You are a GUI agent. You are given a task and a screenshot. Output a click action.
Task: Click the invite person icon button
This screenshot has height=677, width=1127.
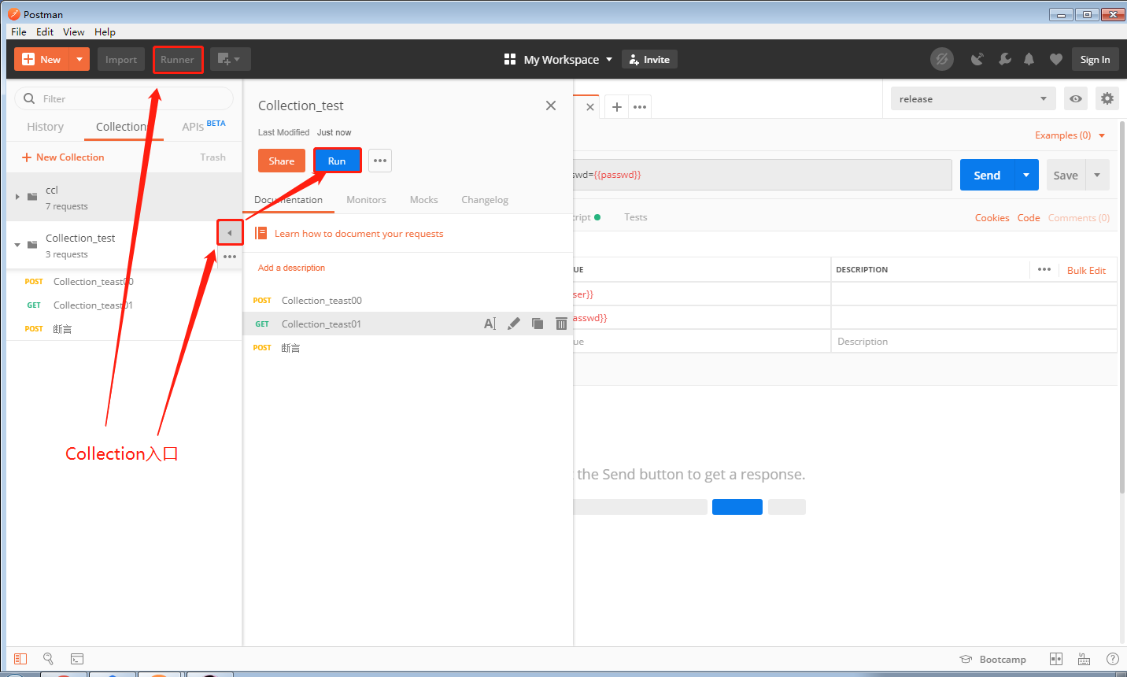click(649, 59)
